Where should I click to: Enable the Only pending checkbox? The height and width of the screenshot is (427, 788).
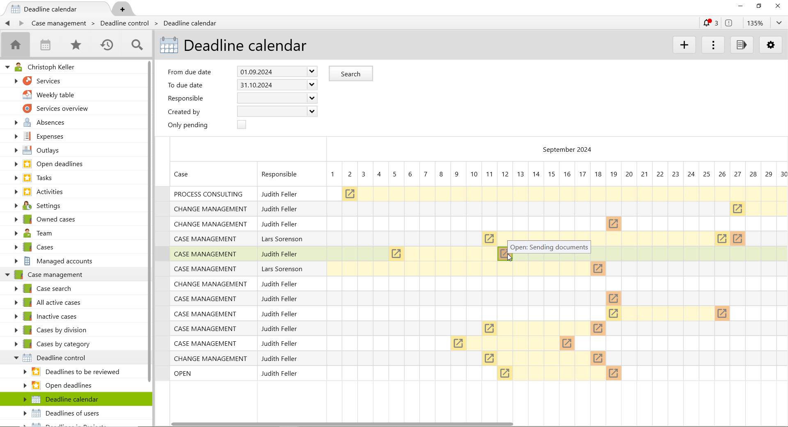tap(241, 125)
